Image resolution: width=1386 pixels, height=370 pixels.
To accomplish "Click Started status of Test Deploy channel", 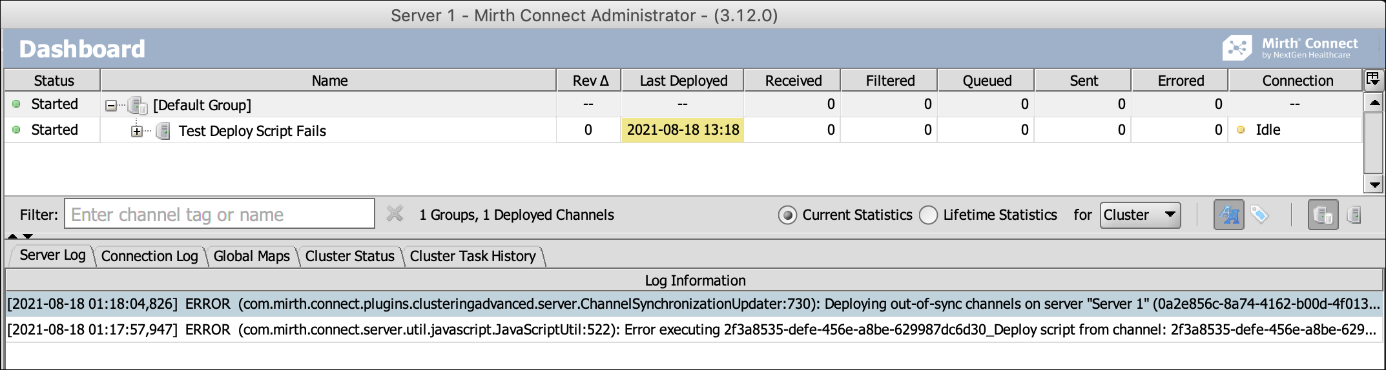I will (54, 130).
